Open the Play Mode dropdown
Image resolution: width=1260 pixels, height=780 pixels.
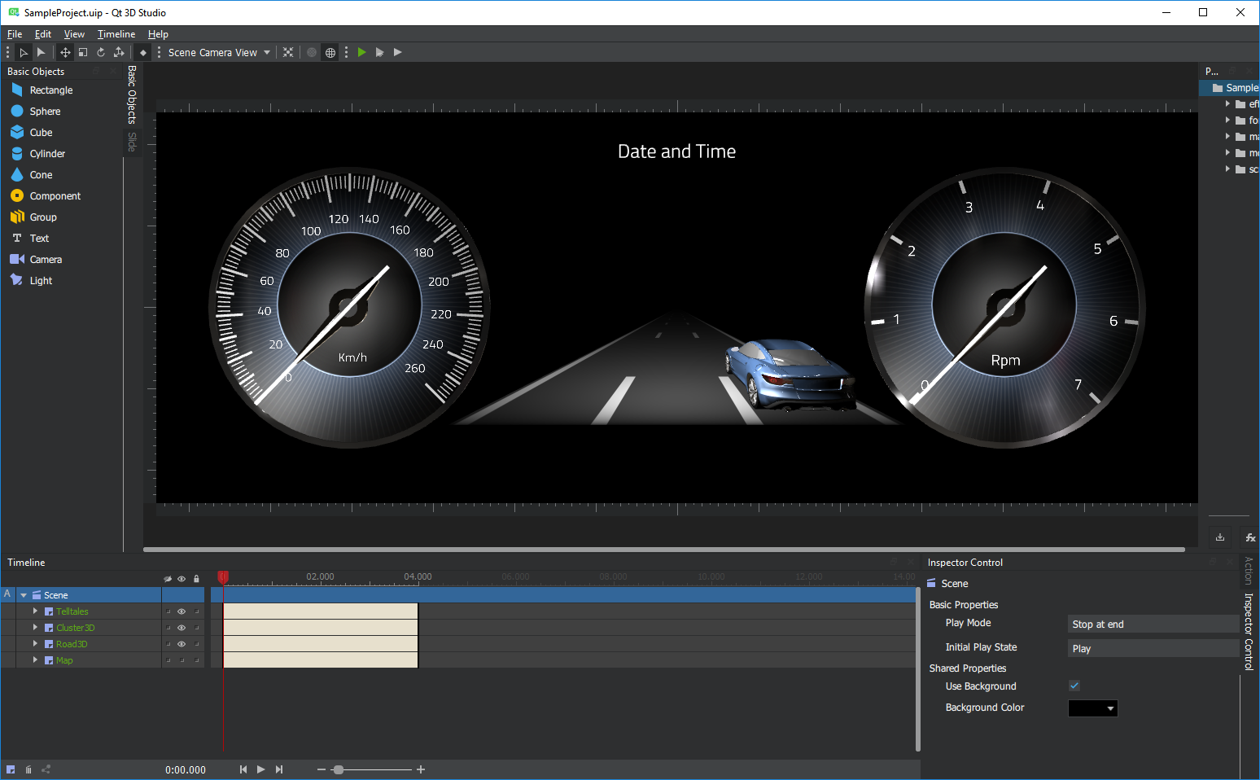pyautogui.click(x=1153, y=624)
